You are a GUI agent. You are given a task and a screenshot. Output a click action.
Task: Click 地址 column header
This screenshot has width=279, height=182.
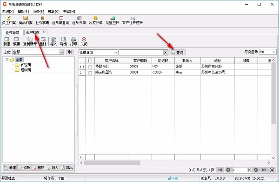point(218,61)
